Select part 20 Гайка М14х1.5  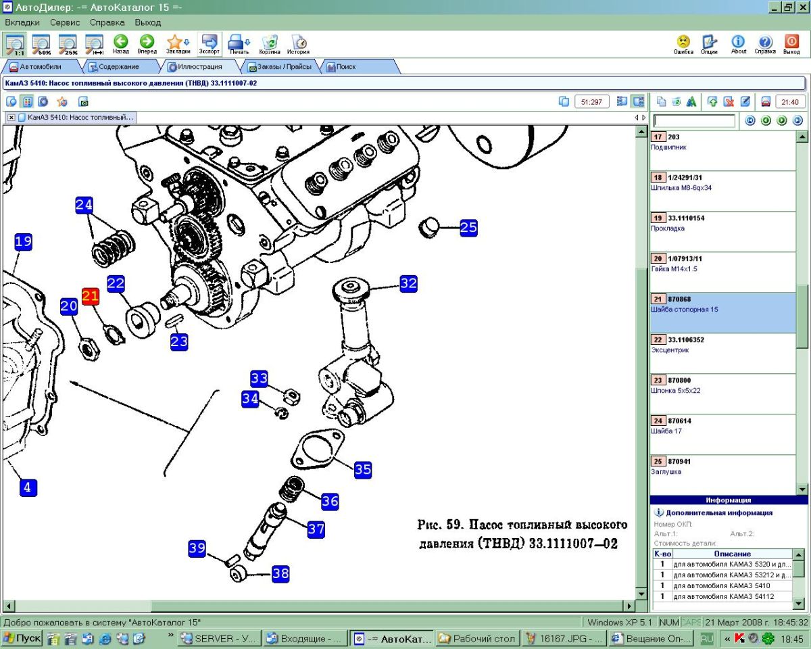coord(722,272)
